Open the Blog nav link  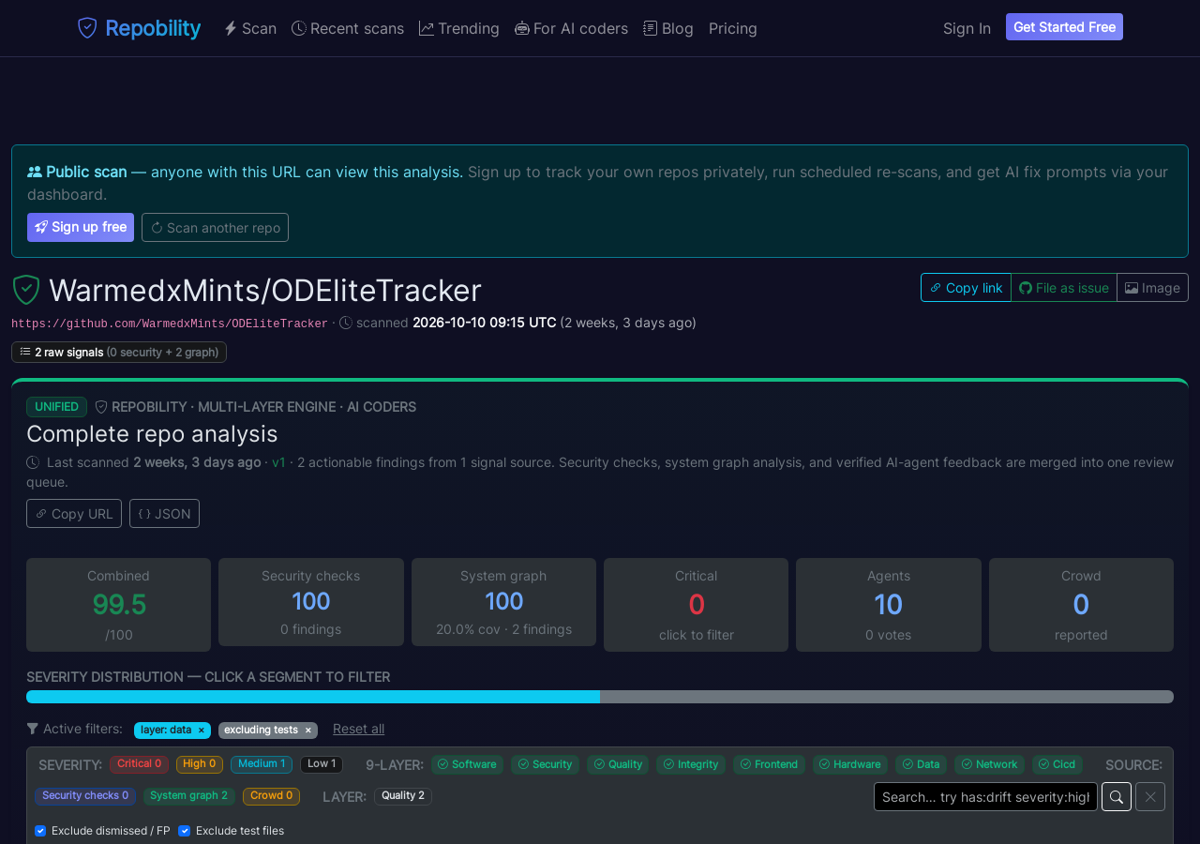pos(668,28)
